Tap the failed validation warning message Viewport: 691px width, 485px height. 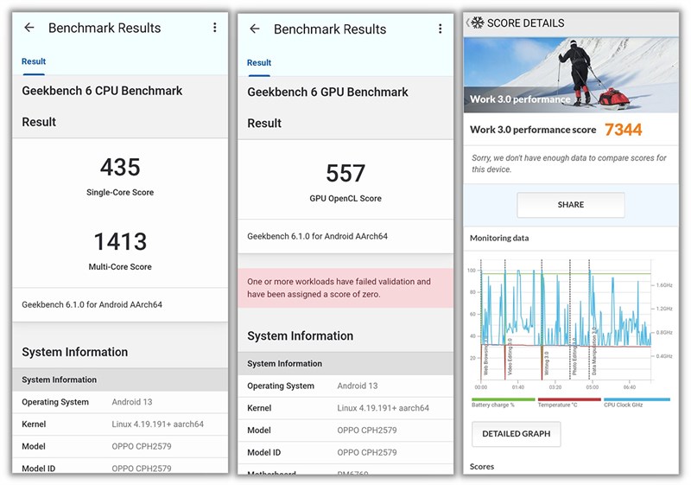coord(345,288)
